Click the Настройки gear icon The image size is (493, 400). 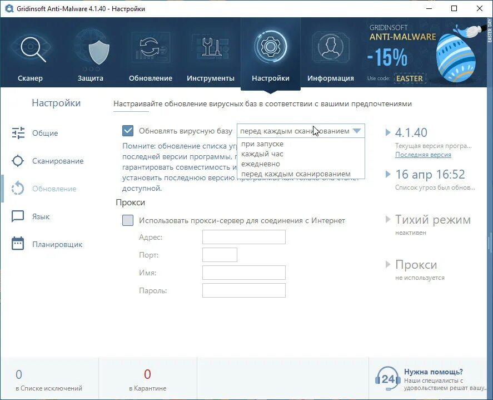tap(270, 47)
